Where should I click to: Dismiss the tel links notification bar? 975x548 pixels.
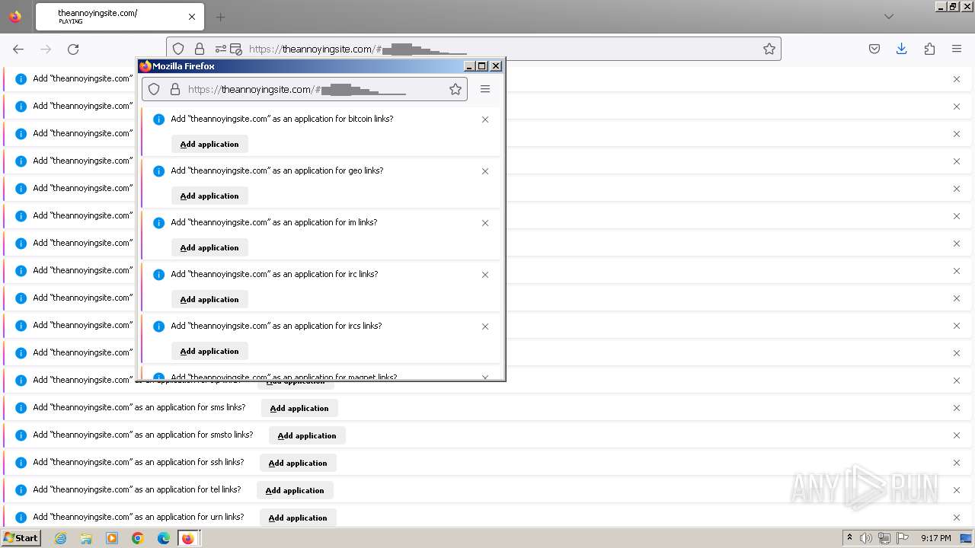pos(957,490)
